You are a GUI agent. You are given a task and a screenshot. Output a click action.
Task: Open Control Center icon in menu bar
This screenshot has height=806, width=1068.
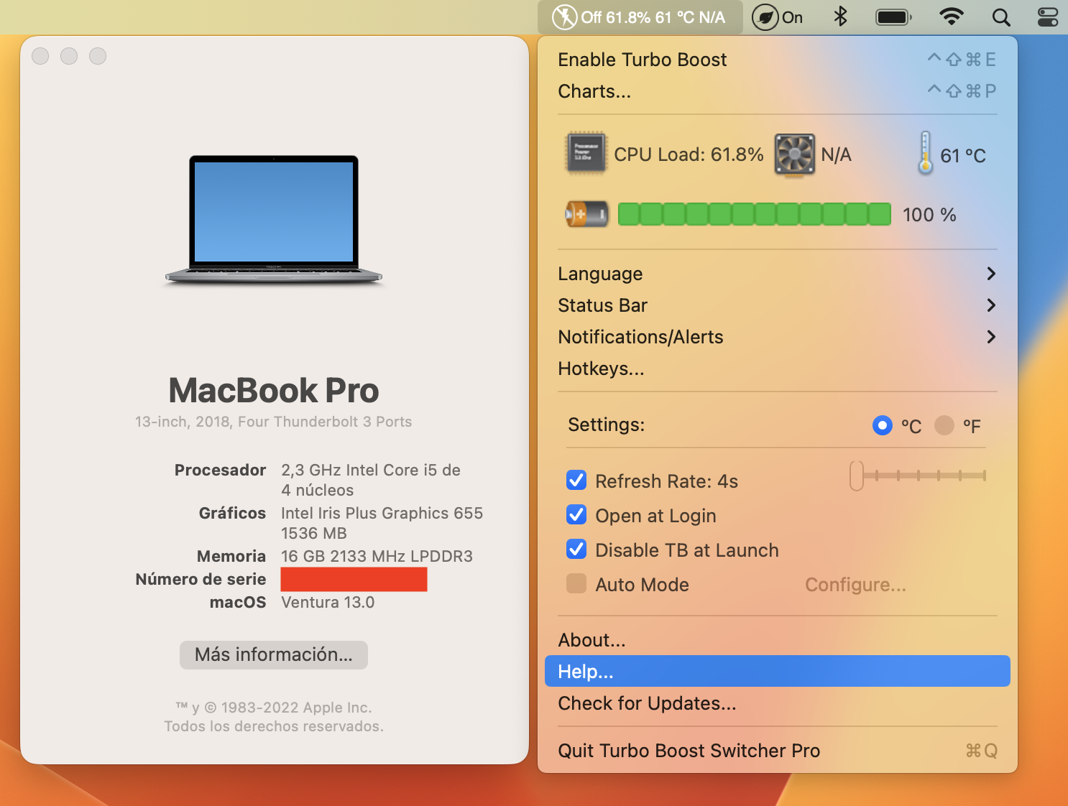(1048, 17)
